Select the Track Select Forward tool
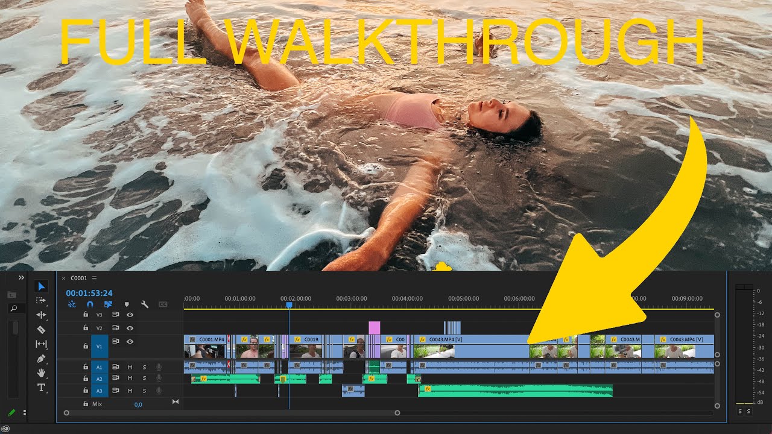Viewport: 772px width, 434px height. click(41, 300)
